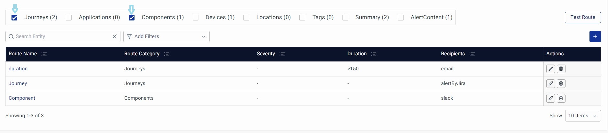Click the Severity column filter icon

(x=282, y=54)
